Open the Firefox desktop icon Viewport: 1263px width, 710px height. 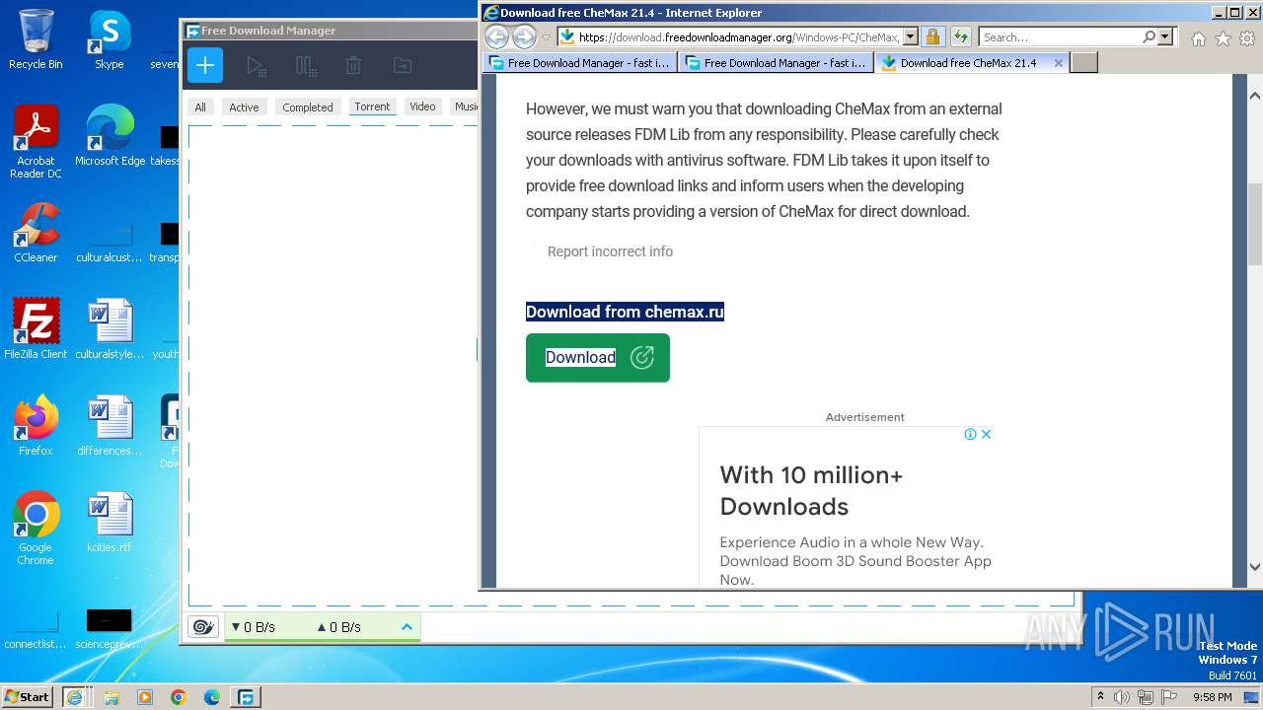pyautogui.click(x=36, y=425)
